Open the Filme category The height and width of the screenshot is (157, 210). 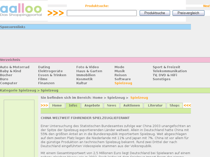pos(43,79)
